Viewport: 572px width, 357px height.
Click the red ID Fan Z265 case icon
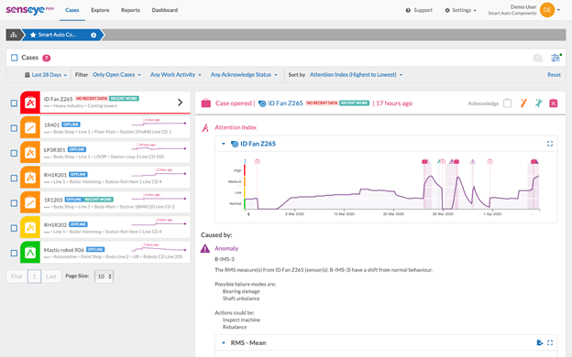[30, 103]
